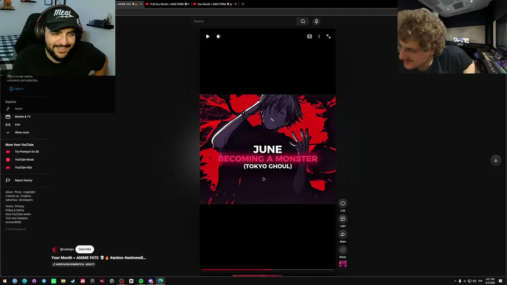Open a new browser tab
This screenshot has width=507, height=285.
(x=243, y=4)
